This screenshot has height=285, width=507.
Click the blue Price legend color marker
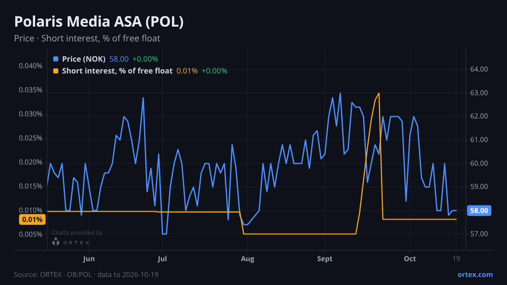coord(56,59)
